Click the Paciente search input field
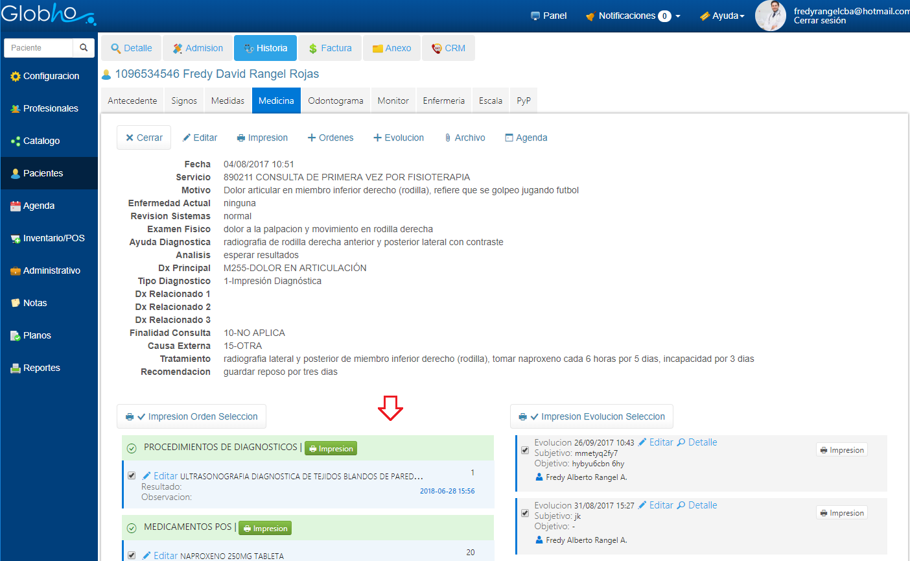Screen dimensions: 910x561 39,48
